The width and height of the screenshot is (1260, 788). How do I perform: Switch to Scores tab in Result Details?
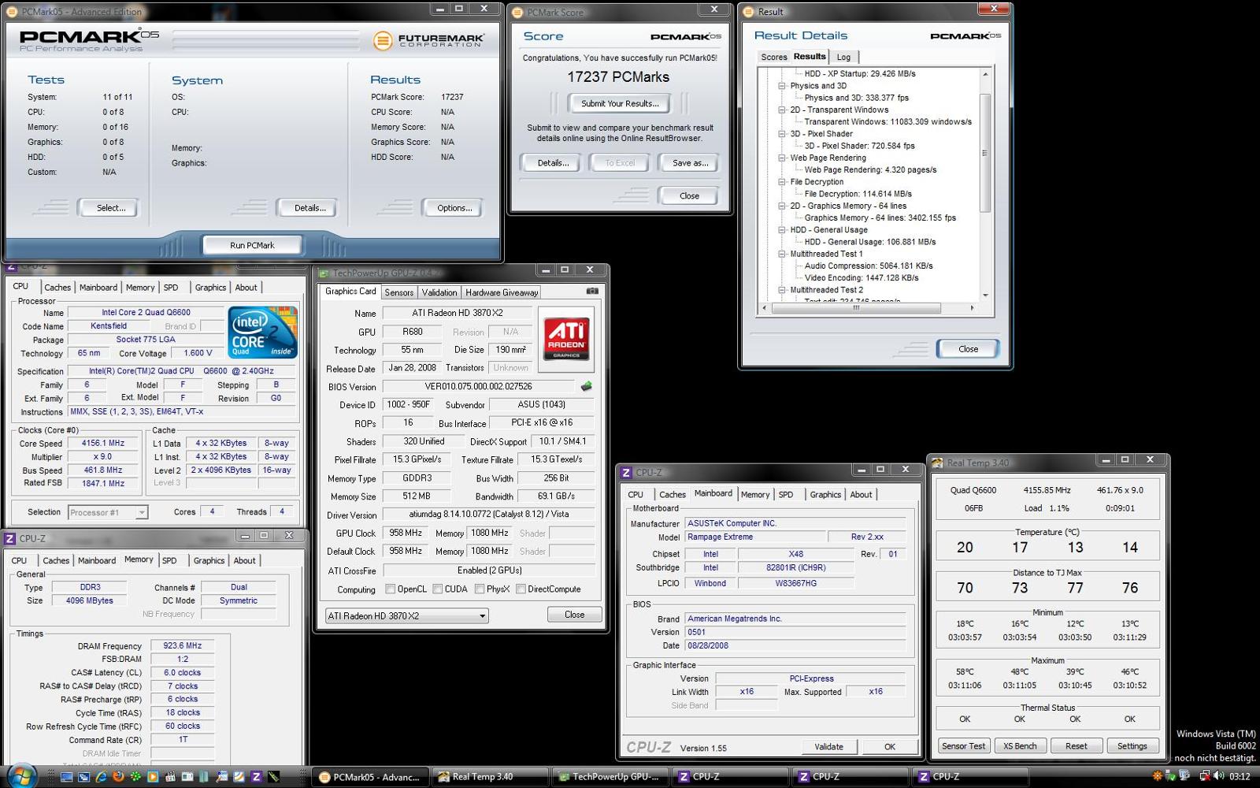point(773,57)
